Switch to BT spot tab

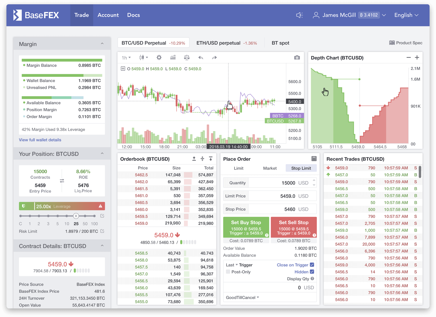pyautogui.click(x=280, y=43)
